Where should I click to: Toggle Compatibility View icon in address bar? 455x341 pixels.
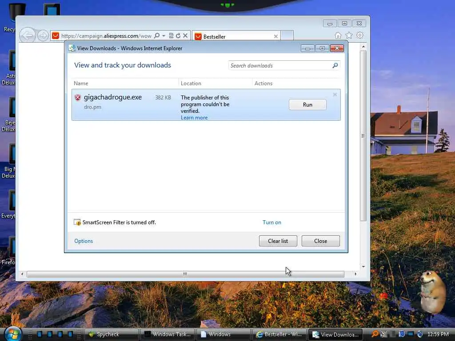click(171, 36)
